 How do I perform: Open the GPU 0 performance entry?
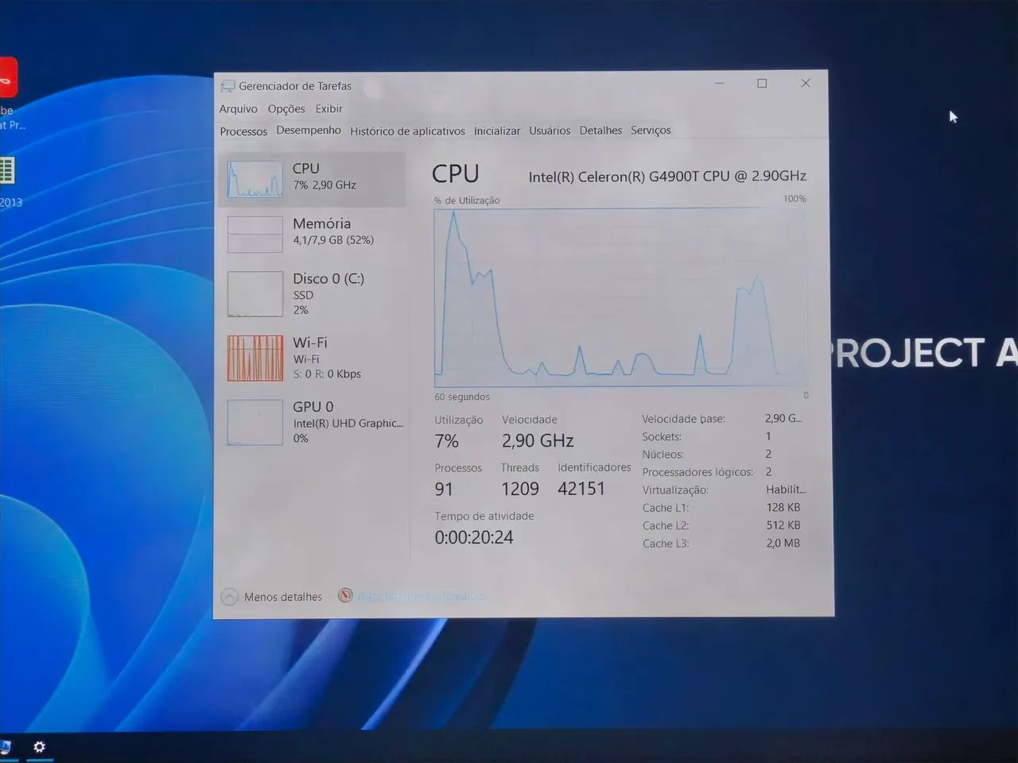pos(313,421)
